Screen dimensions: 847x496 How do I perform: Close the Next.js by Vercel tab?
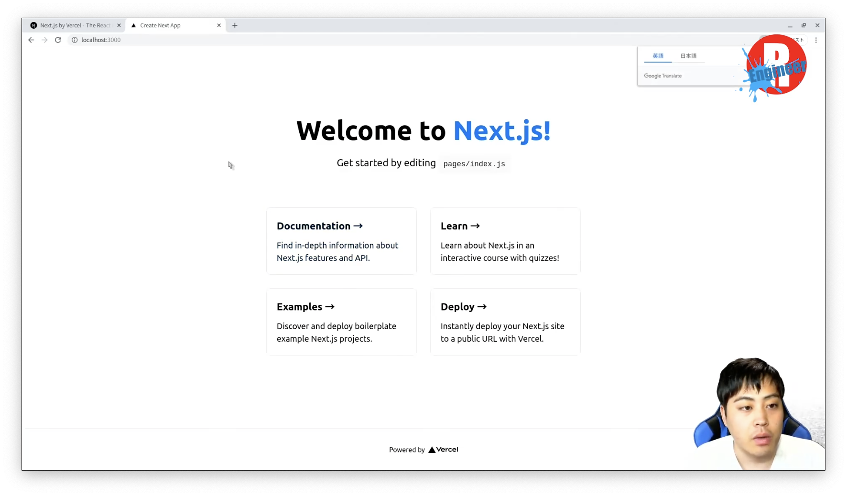click(x=119, y=25)
